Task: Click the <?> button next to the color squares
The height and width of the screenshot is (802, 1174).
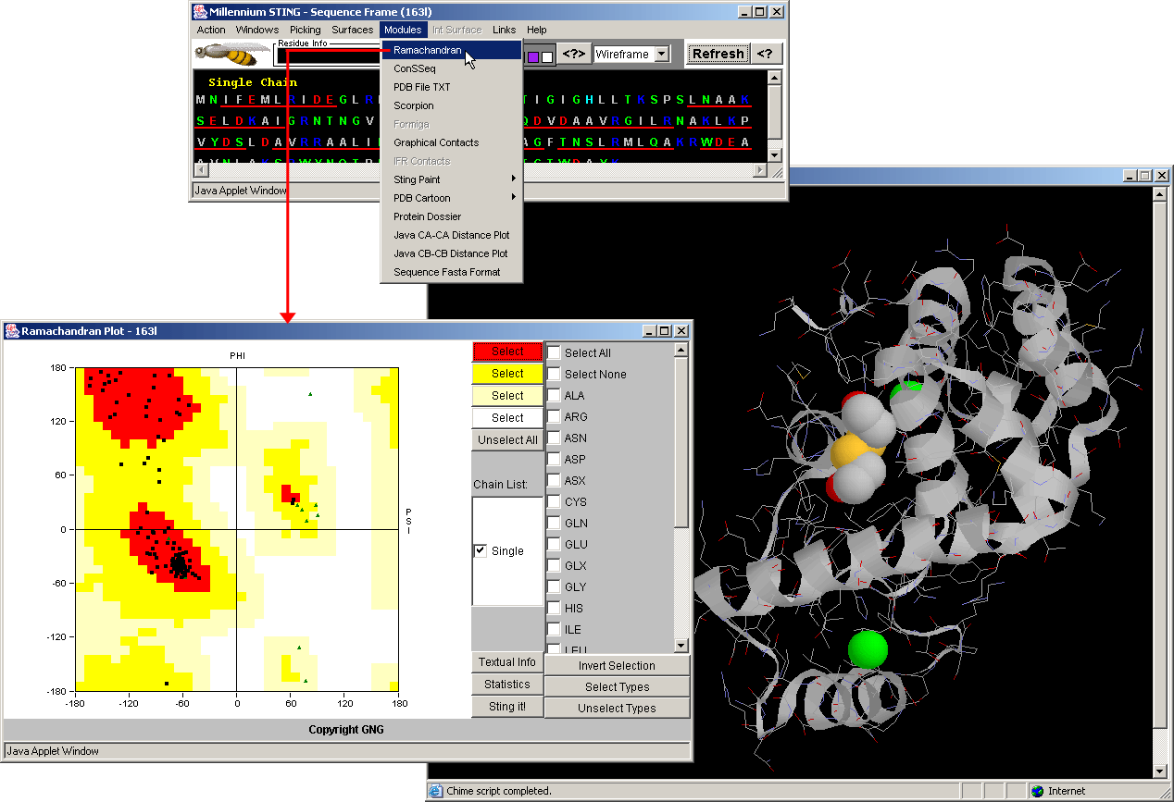Action: [574, 55]
